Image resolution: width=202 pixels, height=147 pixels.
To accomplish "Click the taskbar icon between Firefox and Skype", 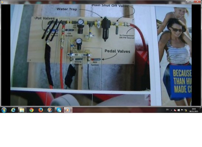I will 50,110.
